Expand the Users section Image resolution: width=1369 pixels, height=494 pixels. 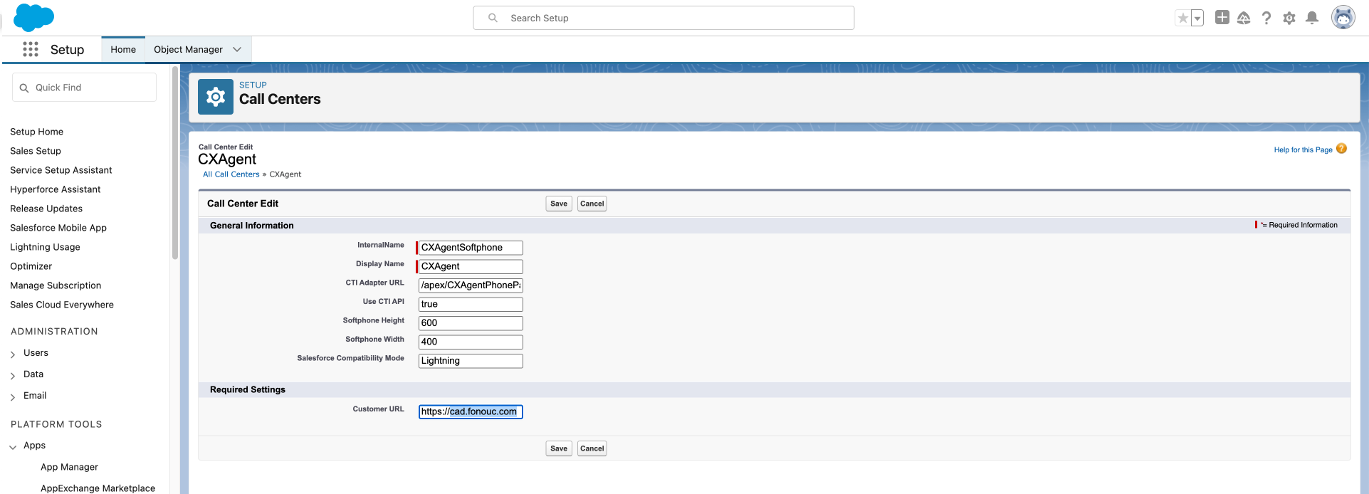pyautogui.click(x=13, y=354)
